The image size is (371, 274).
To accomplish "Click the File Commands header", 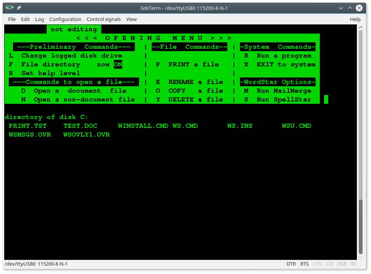I will [x=189, y=47].
